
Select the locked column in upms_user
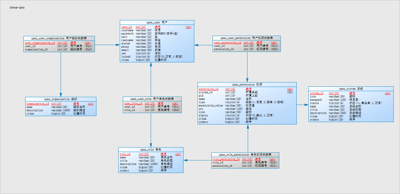[156, 57]
